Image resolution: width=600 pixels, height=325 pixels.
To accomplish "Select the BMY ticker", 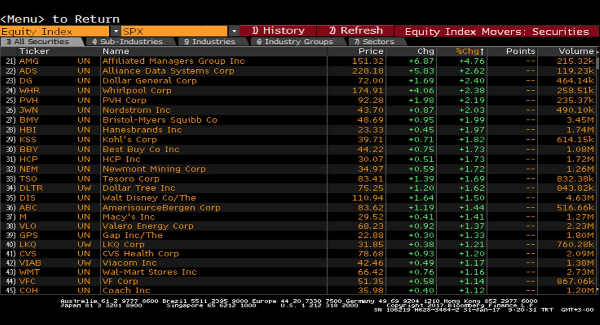I will tap(29, 120).
